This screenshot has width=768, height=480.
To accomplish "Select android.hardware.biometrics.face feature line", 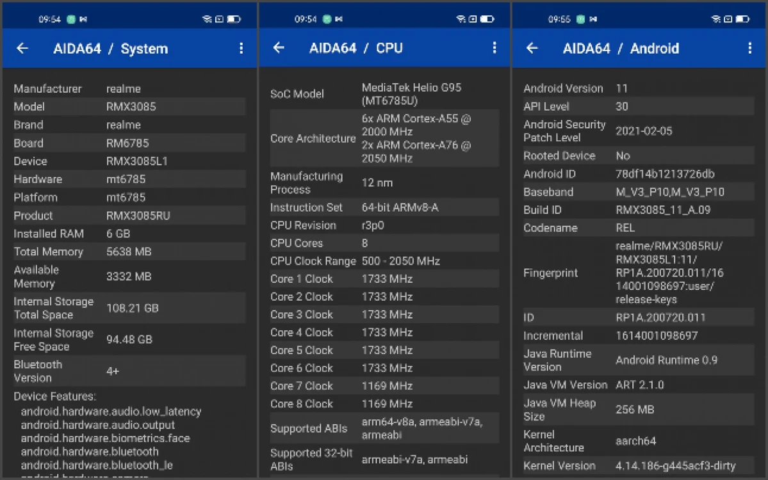I will pyautogui.click(x=105, y=438).
